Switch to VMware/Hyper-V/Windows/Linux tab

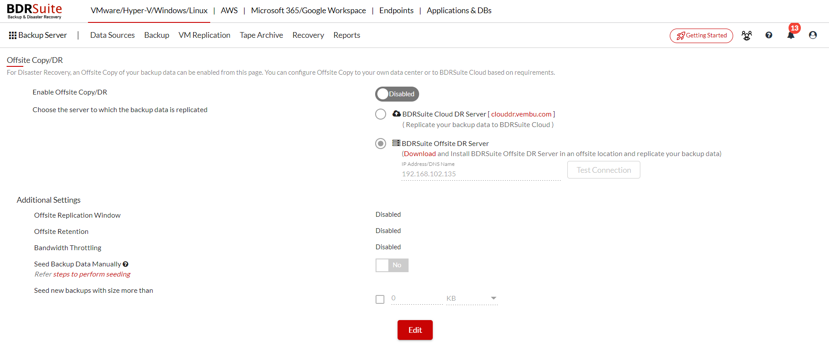tap(149, 11)
